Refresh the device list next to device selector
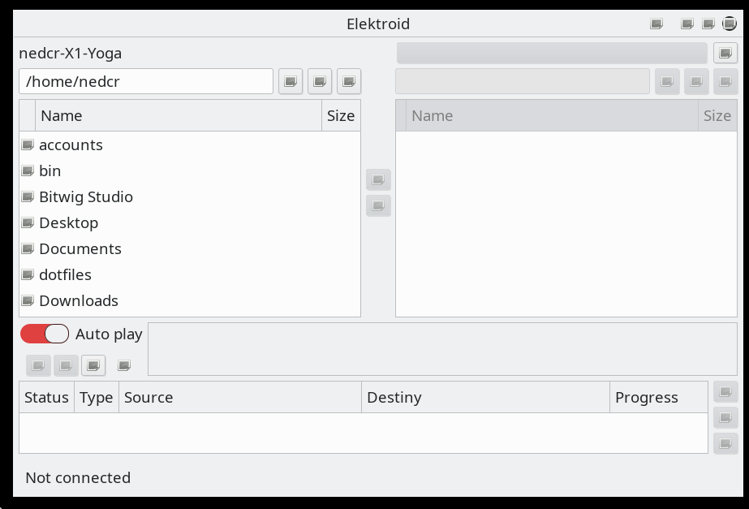Image resolution: width=749 pixels, height=509 pixels. click(x=725, y=53)
